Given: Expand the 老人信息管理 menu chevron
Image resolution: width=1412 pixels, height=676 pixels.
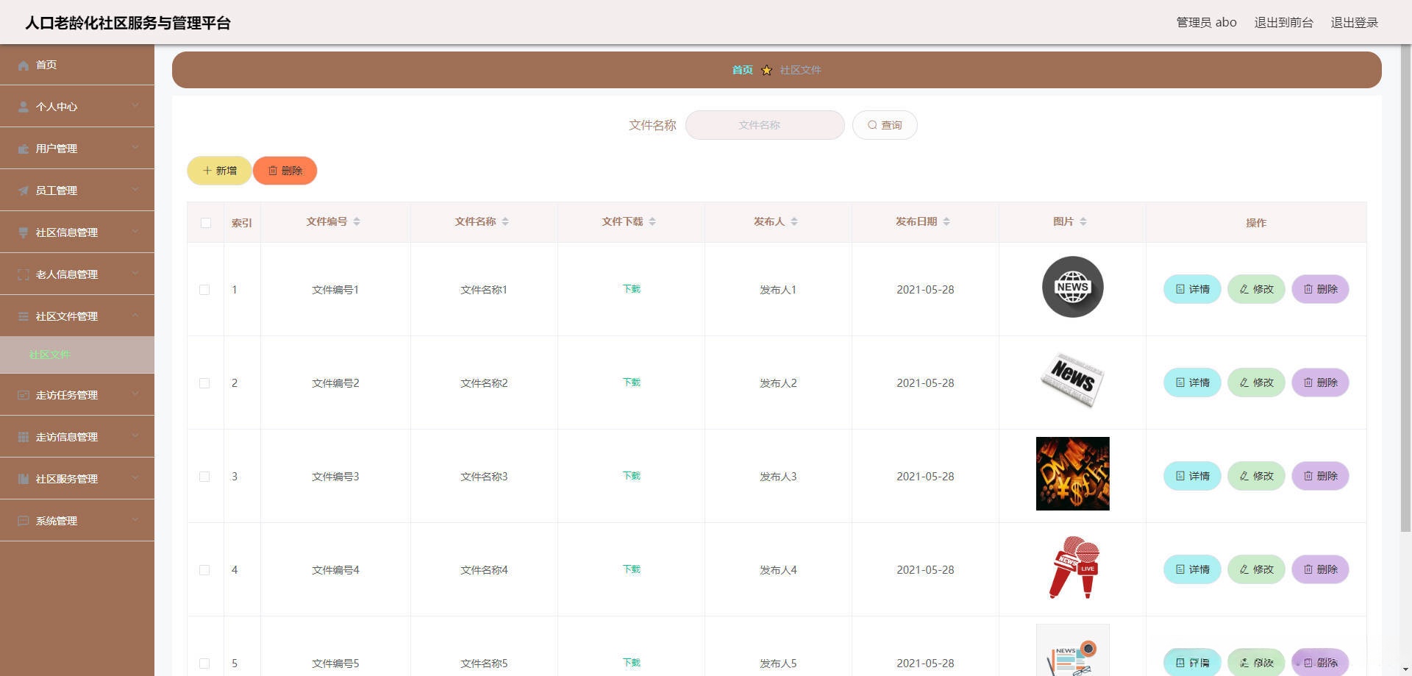Looking at the screenshot, I should coord(135,274).
